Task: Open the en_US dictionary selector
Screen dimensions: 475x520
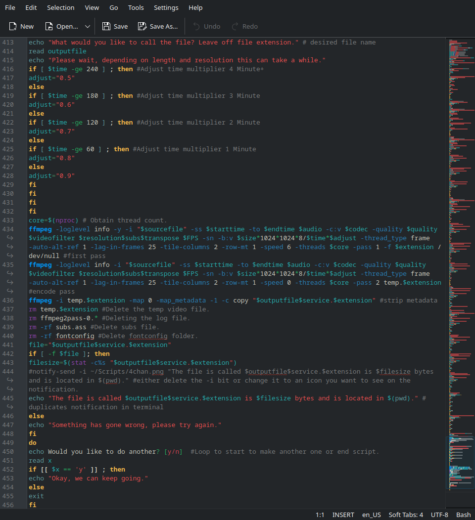Action: click(372, 515)
